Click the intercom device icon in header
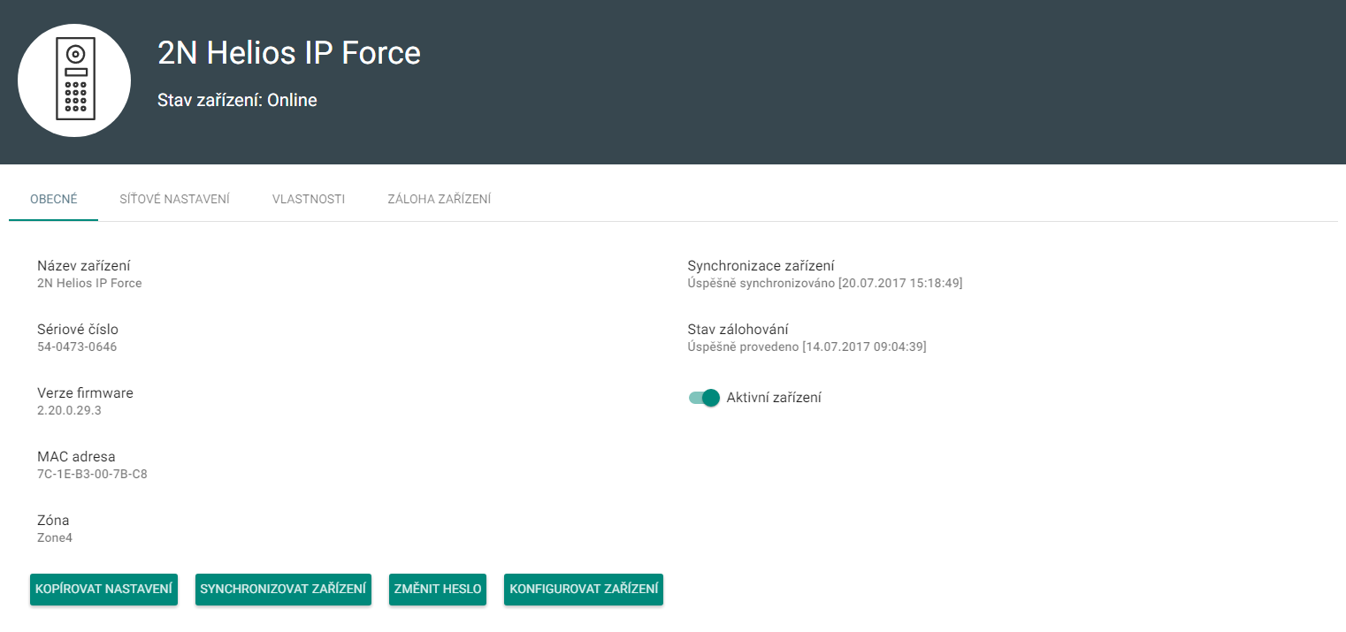This screenshot has width=1346, height=632. pyautogui.click(x=74, y=80)
